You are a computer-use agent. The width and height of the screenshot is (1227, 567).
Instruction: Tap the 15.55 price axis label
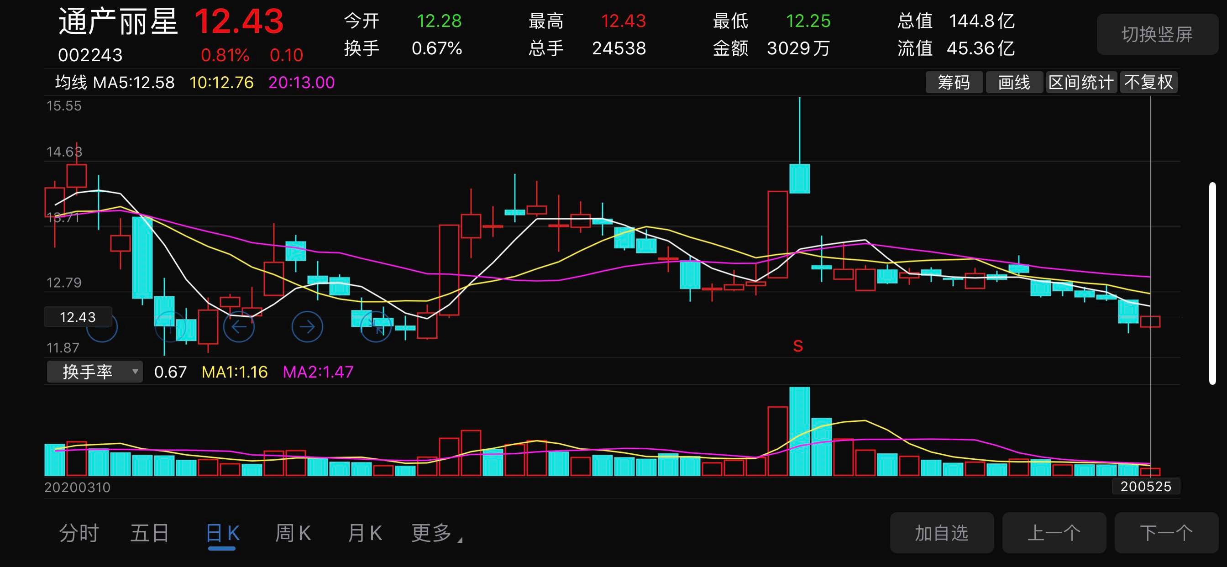(64, 106)
